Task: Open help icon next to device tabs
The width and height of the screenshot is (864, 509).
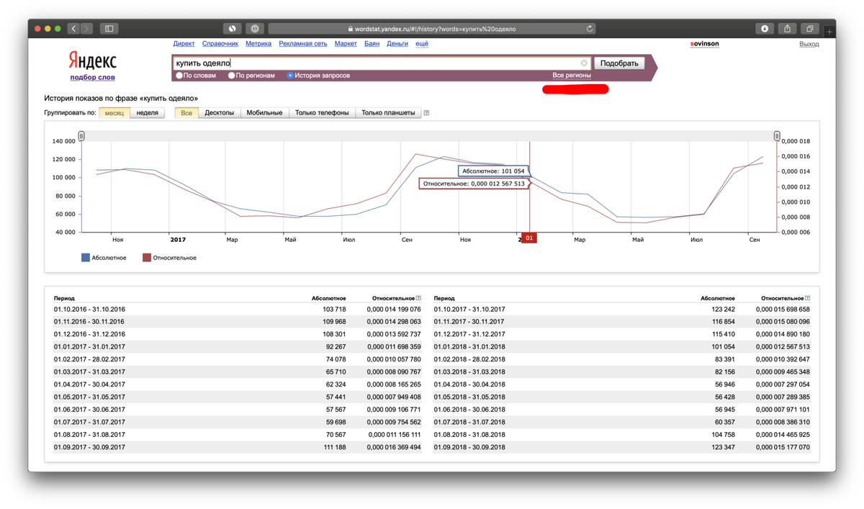Action: coord(426,113)
